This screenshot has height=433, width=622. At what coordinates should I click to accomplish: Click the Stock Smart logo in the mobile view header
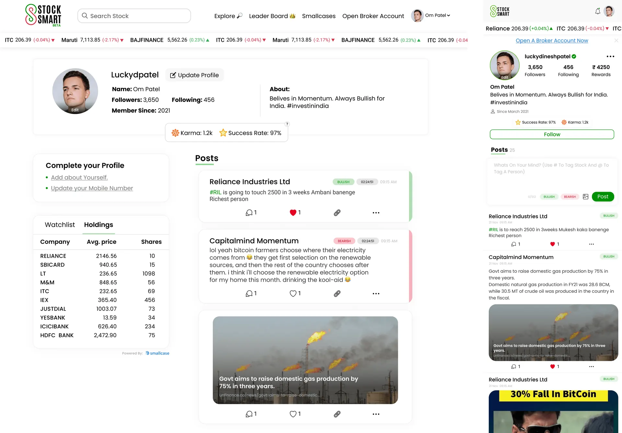(500, 11)
